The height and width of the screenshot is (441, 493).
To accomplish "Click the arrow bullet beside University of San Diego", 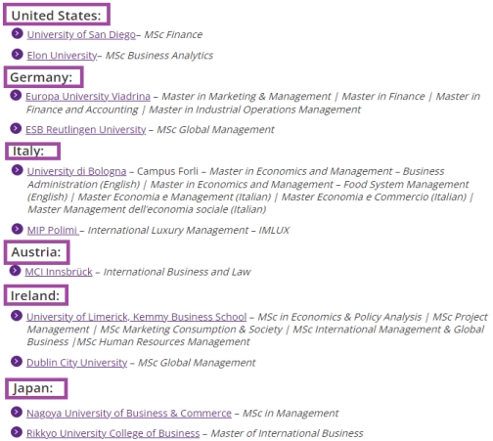I will pyautogui.click(x=17, y=33).
